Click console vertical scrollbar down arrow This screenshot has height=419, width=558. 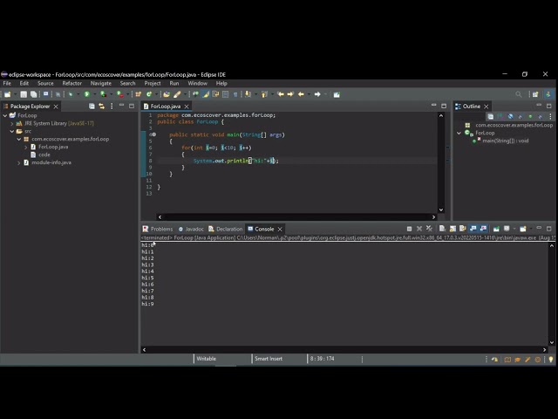[x=552, y=343]
